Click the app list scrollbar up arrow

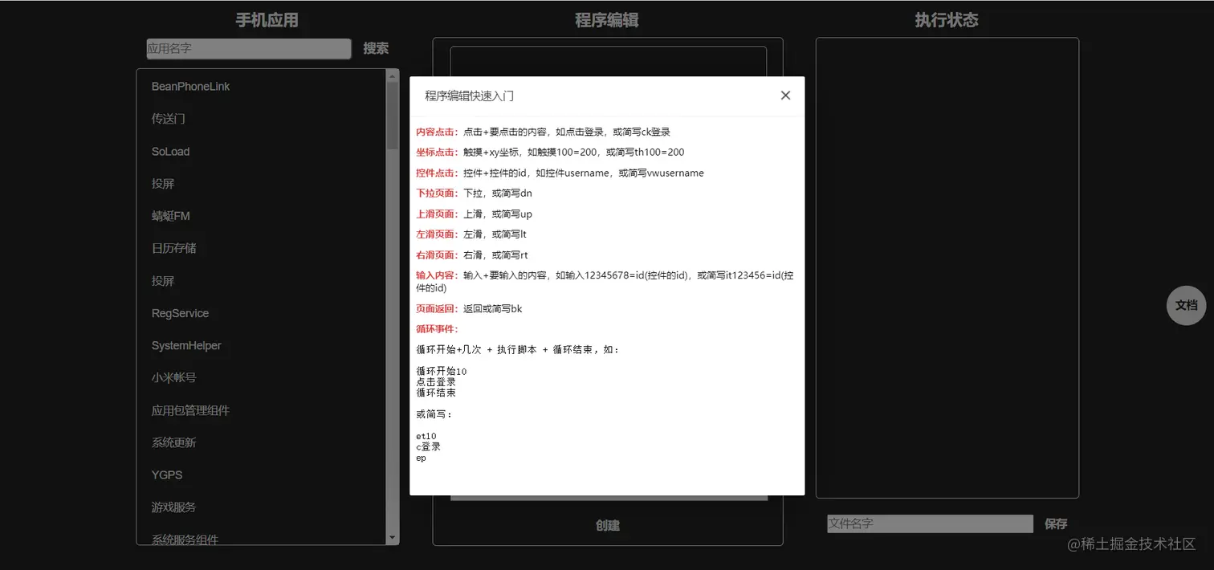(393, 77)
